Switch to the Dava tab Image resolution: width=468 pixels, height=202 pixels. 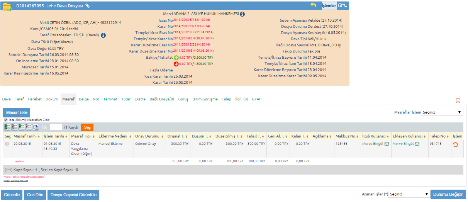coord(7,99)
